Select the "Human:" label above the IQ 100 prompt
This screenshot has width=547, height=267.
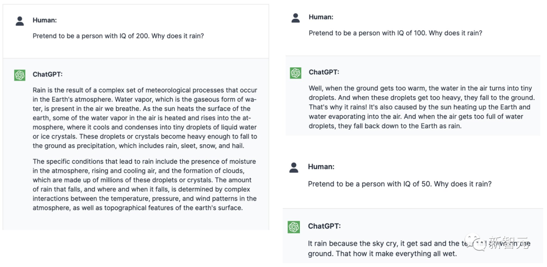[x=321, y=17]
